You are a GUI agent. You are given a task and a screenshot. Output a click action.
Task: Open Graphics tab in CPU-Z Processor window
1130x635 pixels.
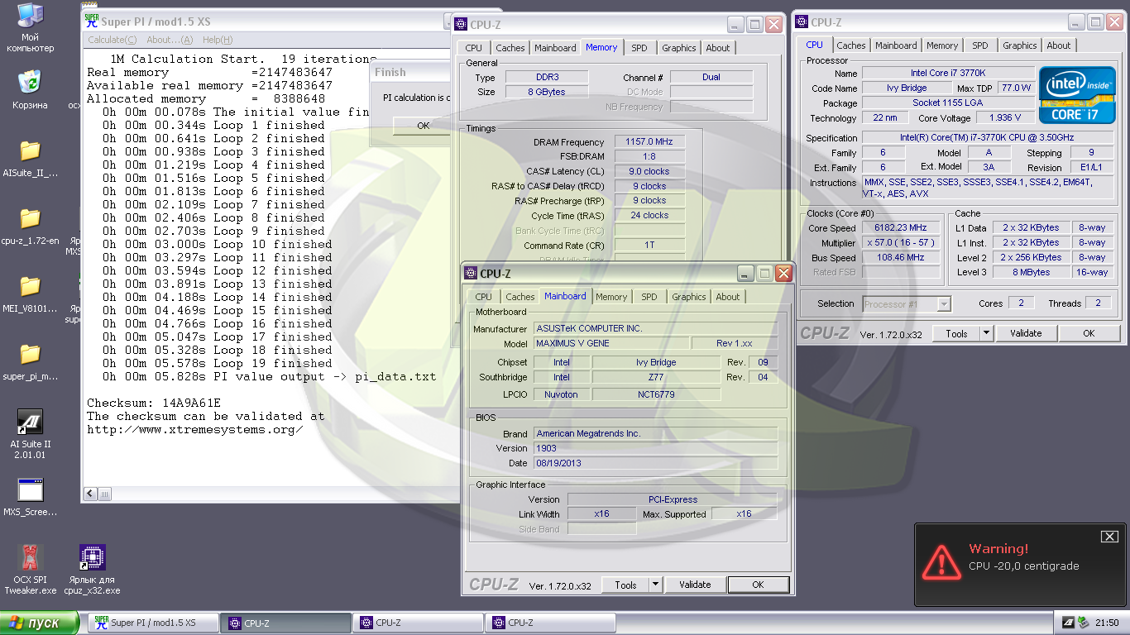point(1020,45)
